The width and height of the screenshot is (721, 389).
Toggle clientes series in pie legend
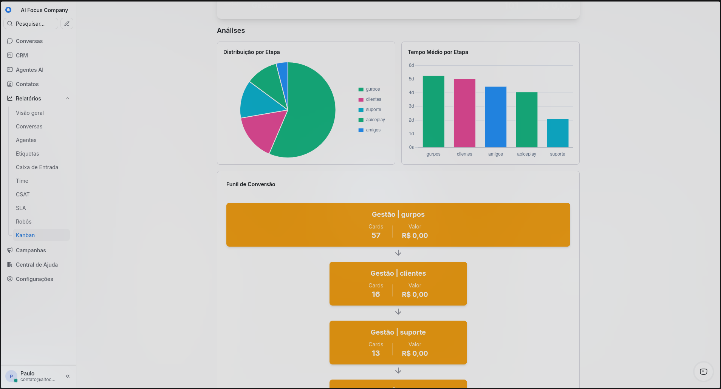pyautogui.click(x=370, y=99)
